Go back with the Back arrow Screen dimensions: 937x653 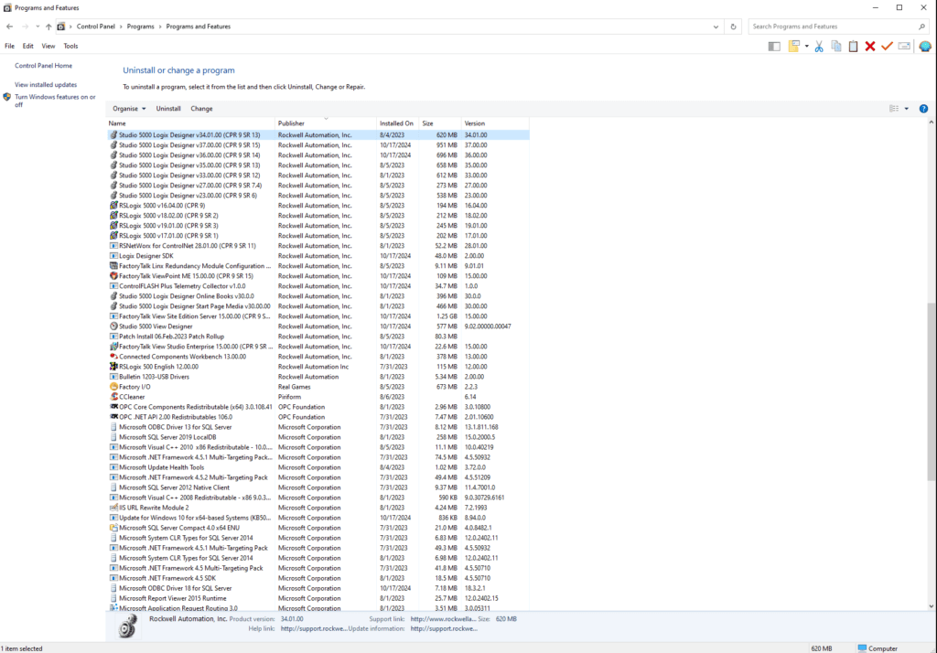click(x=9, y=27)
